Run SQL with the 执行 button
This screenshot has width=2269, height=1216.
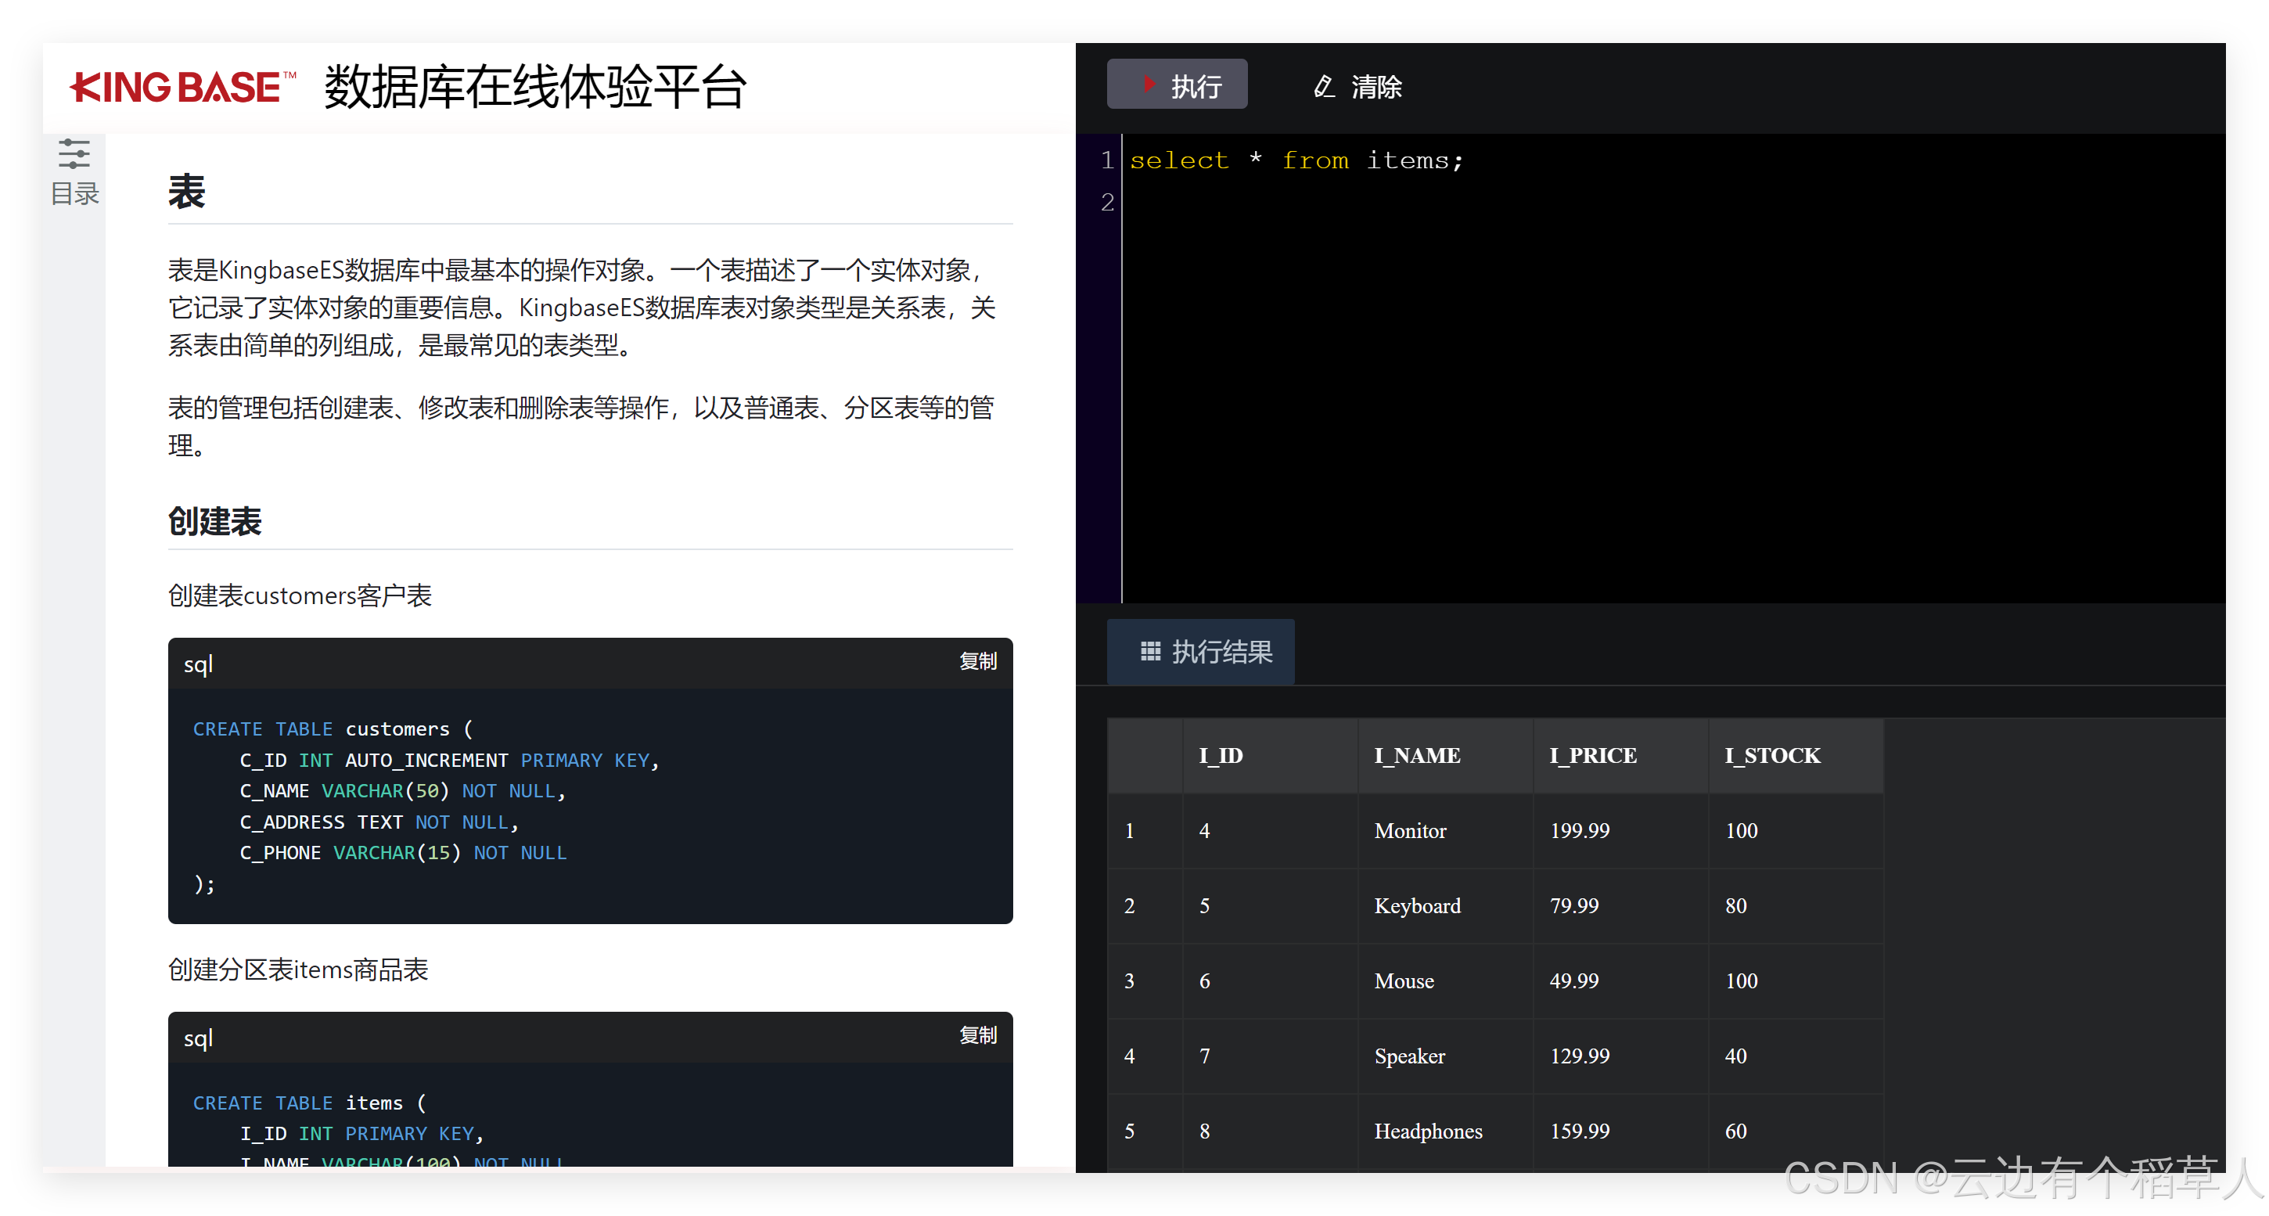point(1177,85)
